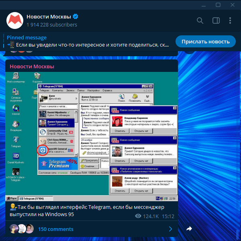
Task: Click the Пуск start button in the mockup taskbar
Action: click(x=12, y=198)
